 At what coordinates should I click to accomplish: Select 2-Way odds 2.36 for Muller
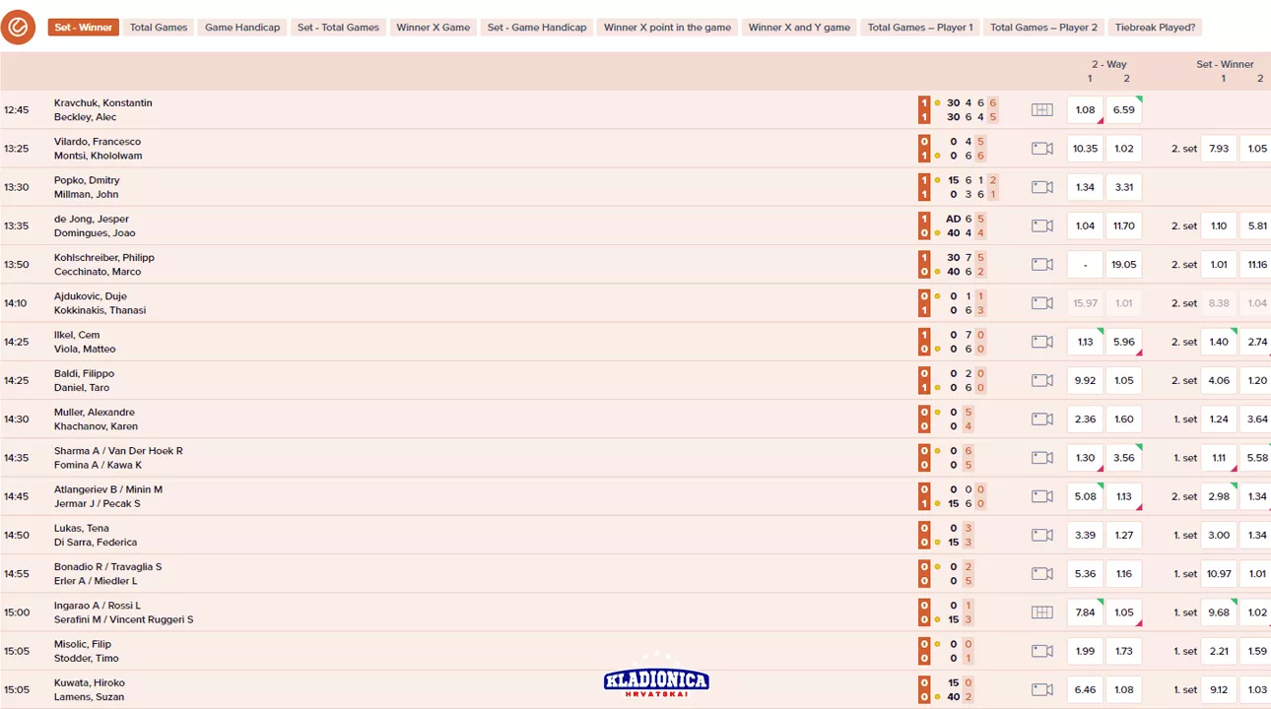tap(1085, 419)
